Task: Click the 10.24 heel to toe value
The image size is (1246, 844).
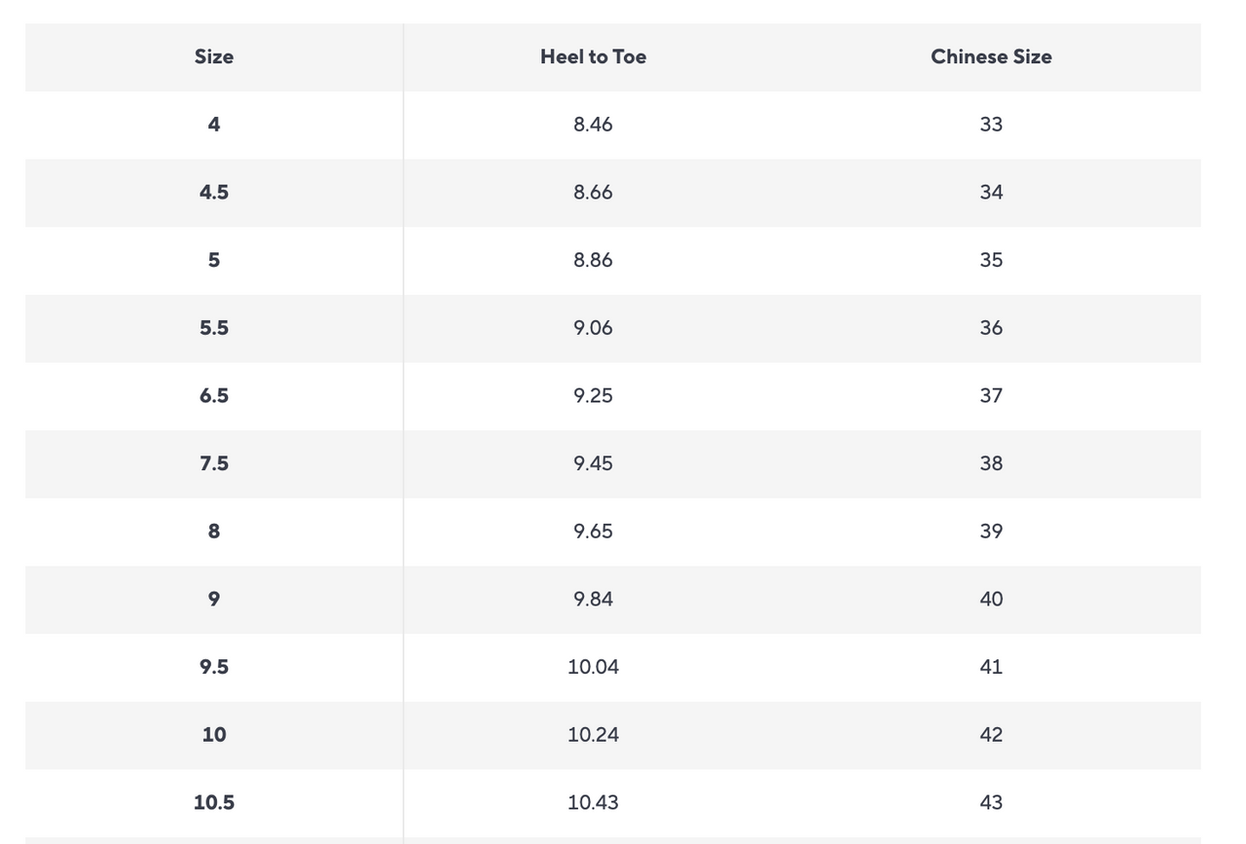Action: point(593,735)
